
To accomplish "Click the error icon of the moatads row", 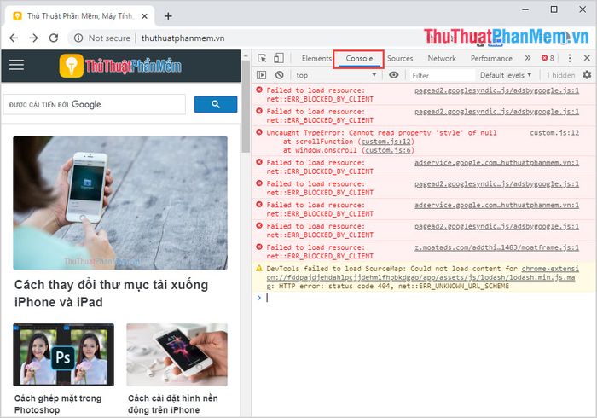I will click(x=259, y=247).
